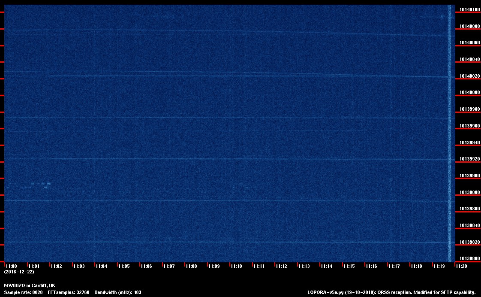
Task: Click the 10139800 frequency label
Action: tap(469, 258)
